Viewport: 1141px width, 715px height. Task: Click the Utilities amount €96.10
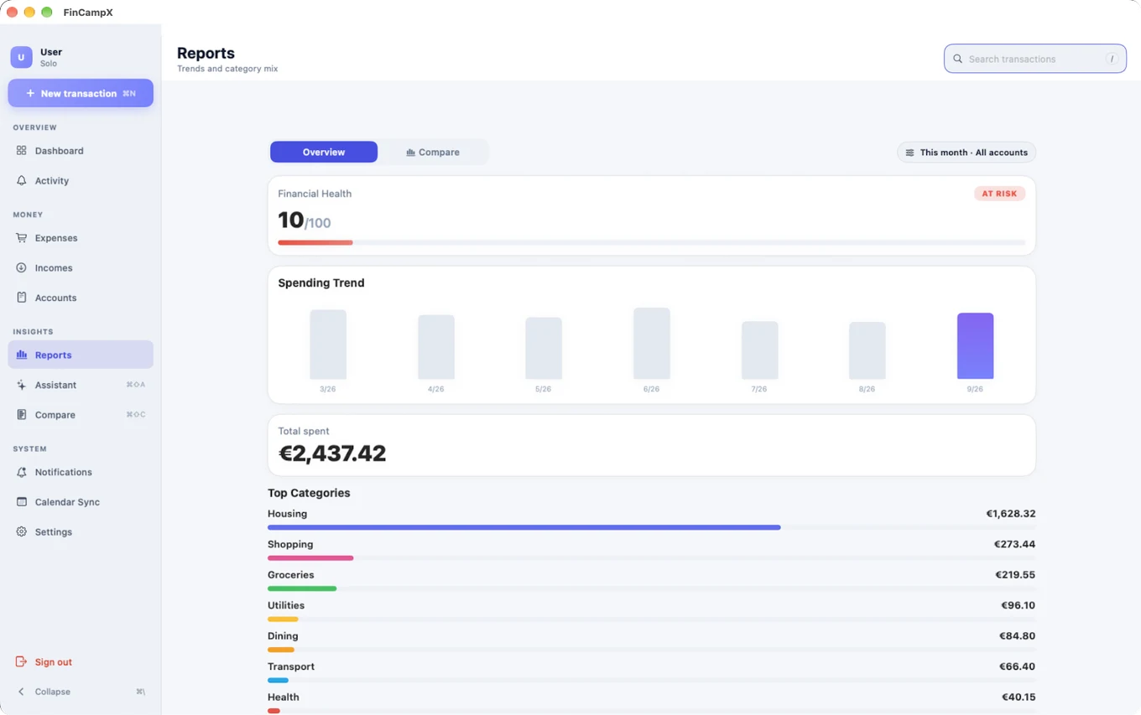click(x=1018, y=605)
